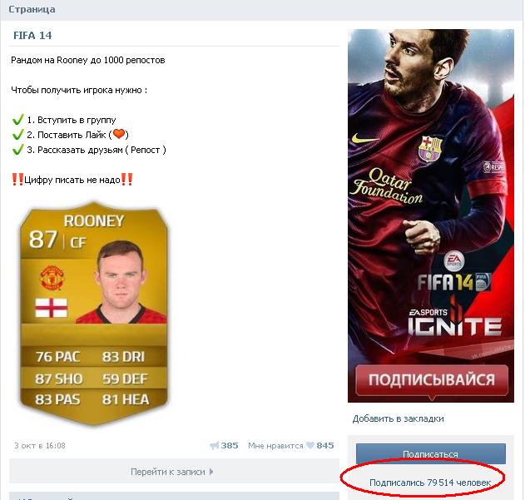Click the like heart icon next to 845
525x500 pixels.
point(310,445)
